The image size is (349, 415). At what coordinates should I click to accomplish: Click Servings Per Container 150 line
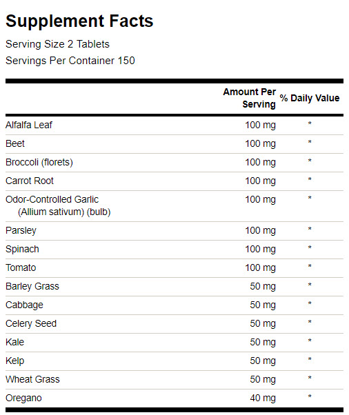(70, 61)
